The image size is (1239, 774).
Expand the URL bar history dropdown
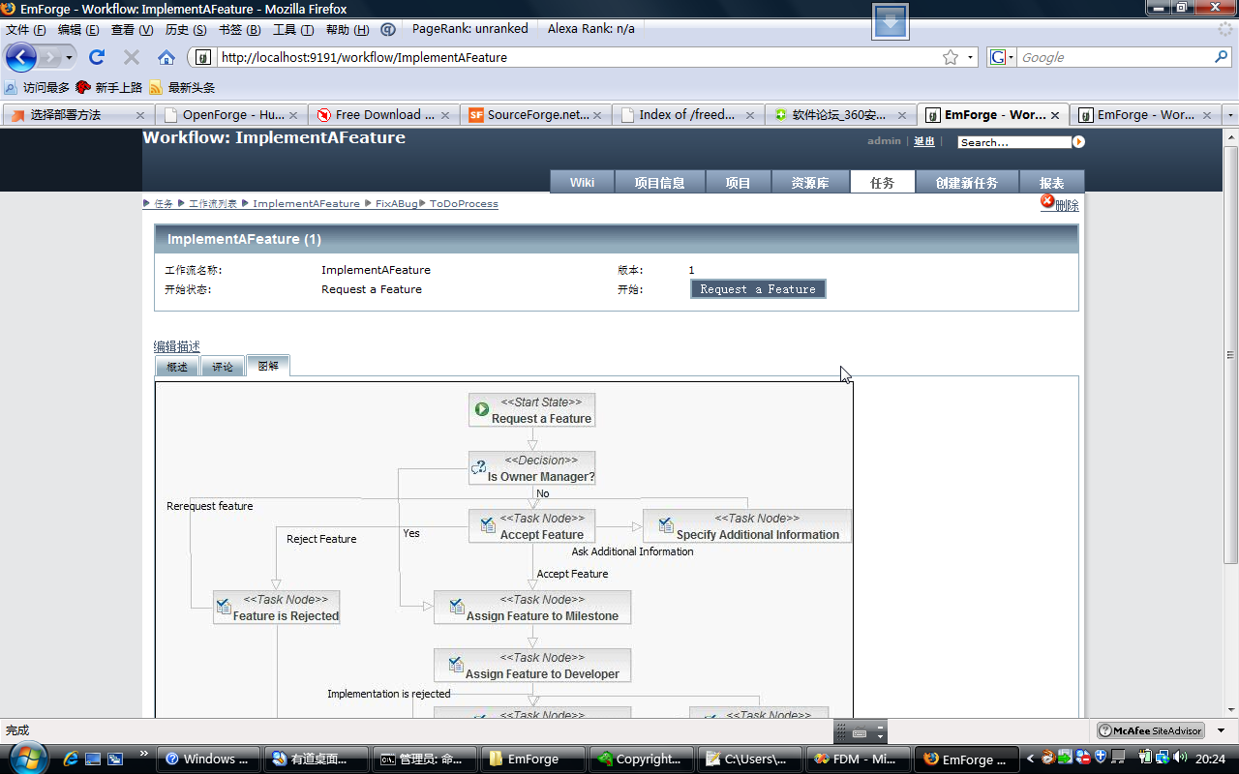(x=971, y=57)
